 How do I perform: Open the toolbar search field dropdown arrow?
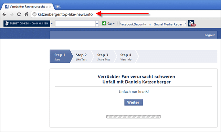[x=97, y=24]
